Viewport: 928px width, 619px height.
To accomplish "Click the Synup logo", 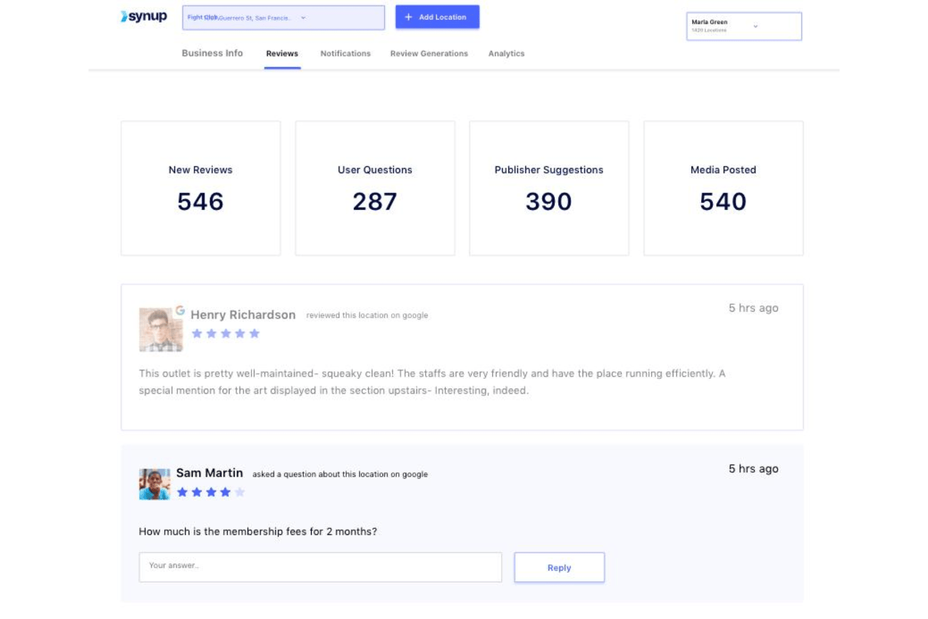I will [x=144, y=16].
